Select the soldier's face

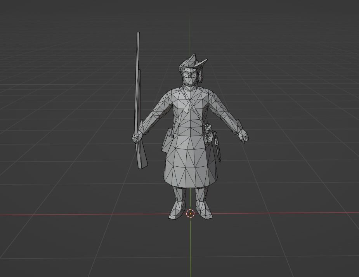(190, 77)
